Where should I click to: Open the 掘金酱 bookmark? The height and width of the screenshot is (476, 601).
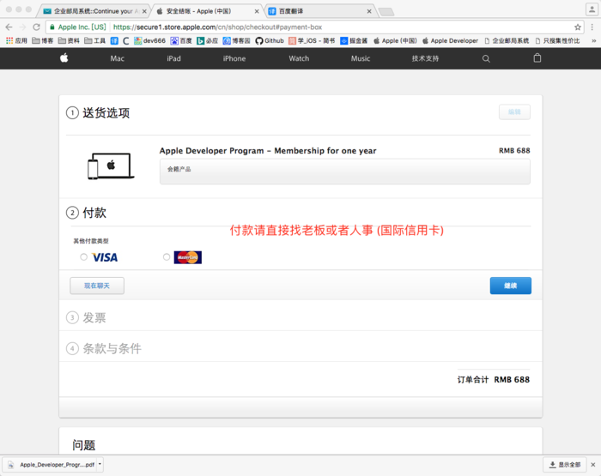(354, 40)
